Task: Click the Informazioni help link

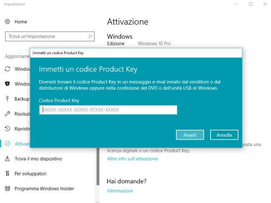Action: (120, 191)
